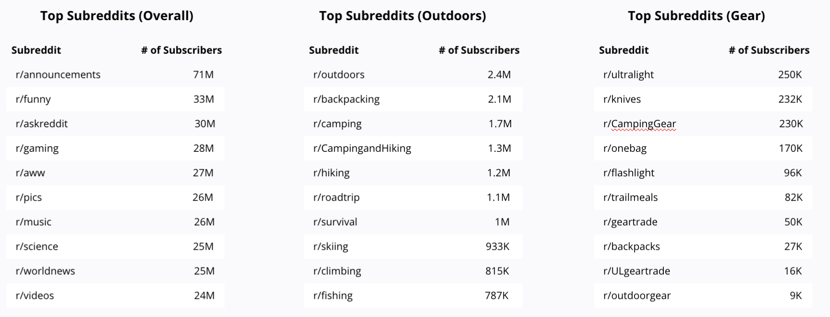Click r/worldnews in the Overall list
Screen dimensions: 830x317
click(x=45, y=271)
